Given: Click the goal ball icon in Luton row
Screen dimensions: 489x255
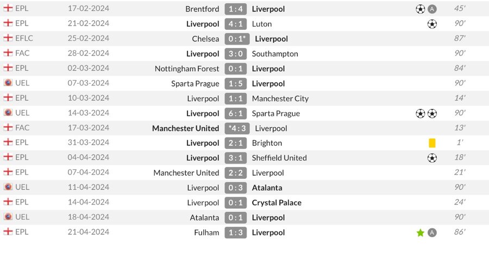Looking at the screenshot, I should point(432,24).
